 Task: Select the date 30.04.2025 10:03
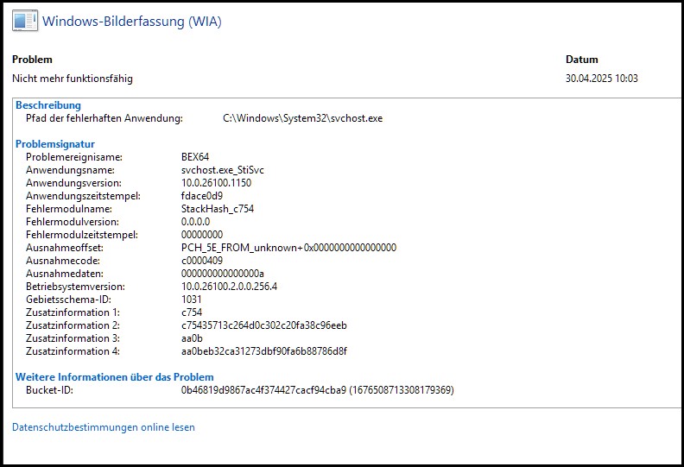click(602, 79)
